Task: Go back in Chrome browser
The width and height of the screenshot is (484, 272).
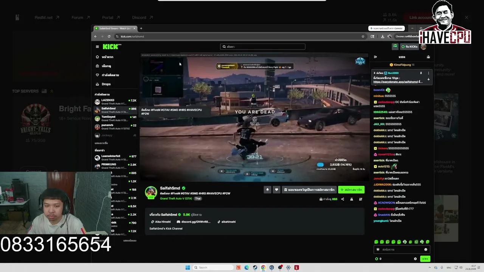Action: [95, 36]
